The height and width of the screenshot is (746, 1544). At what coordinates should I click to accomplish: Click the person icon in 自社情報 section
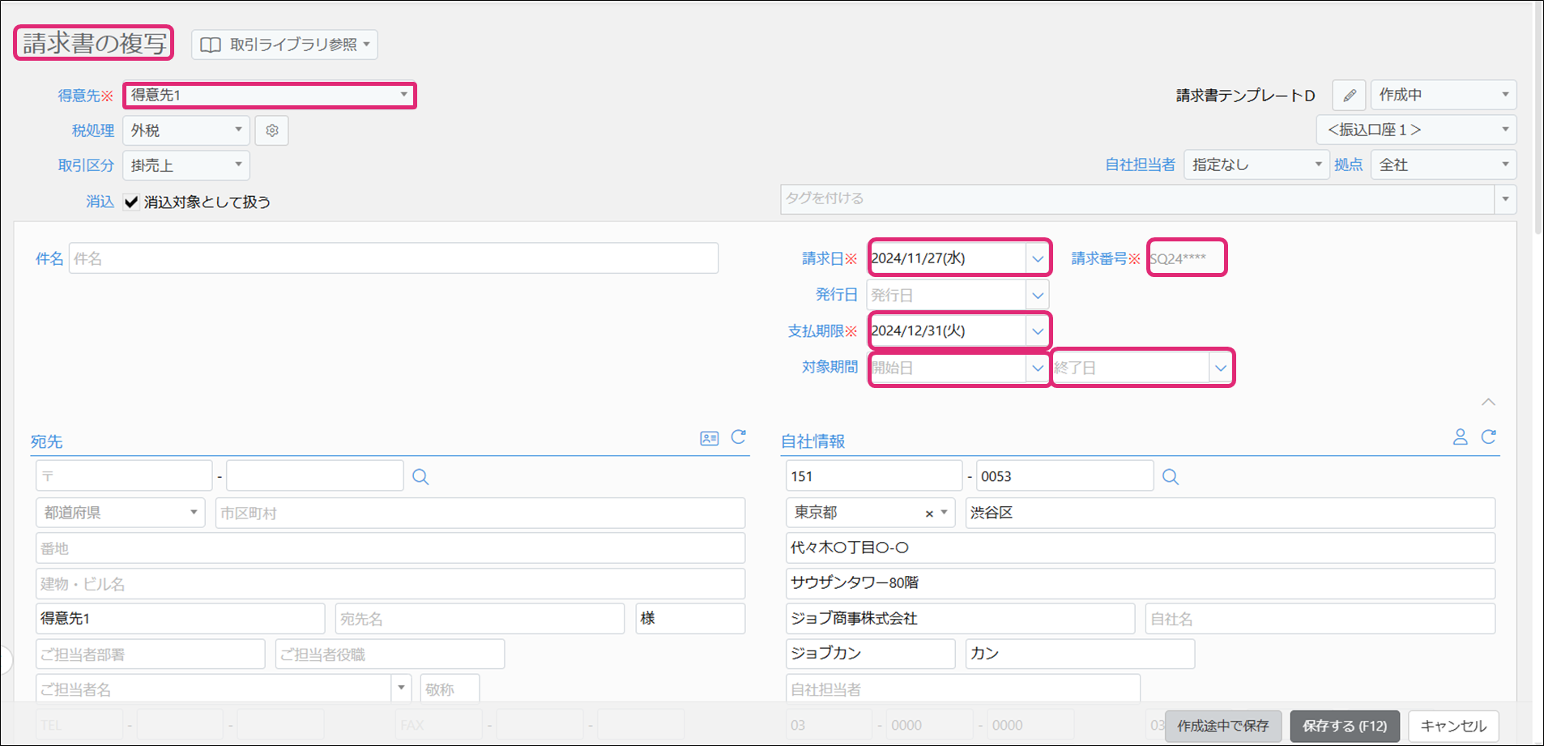1460,437
